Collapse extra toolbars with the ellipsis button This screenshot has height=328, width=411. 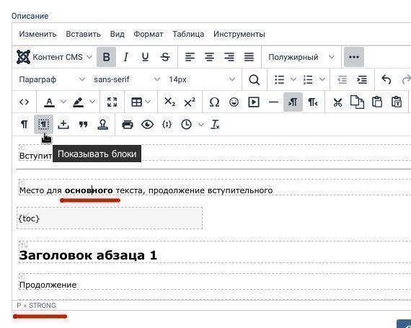coord(354,57)
